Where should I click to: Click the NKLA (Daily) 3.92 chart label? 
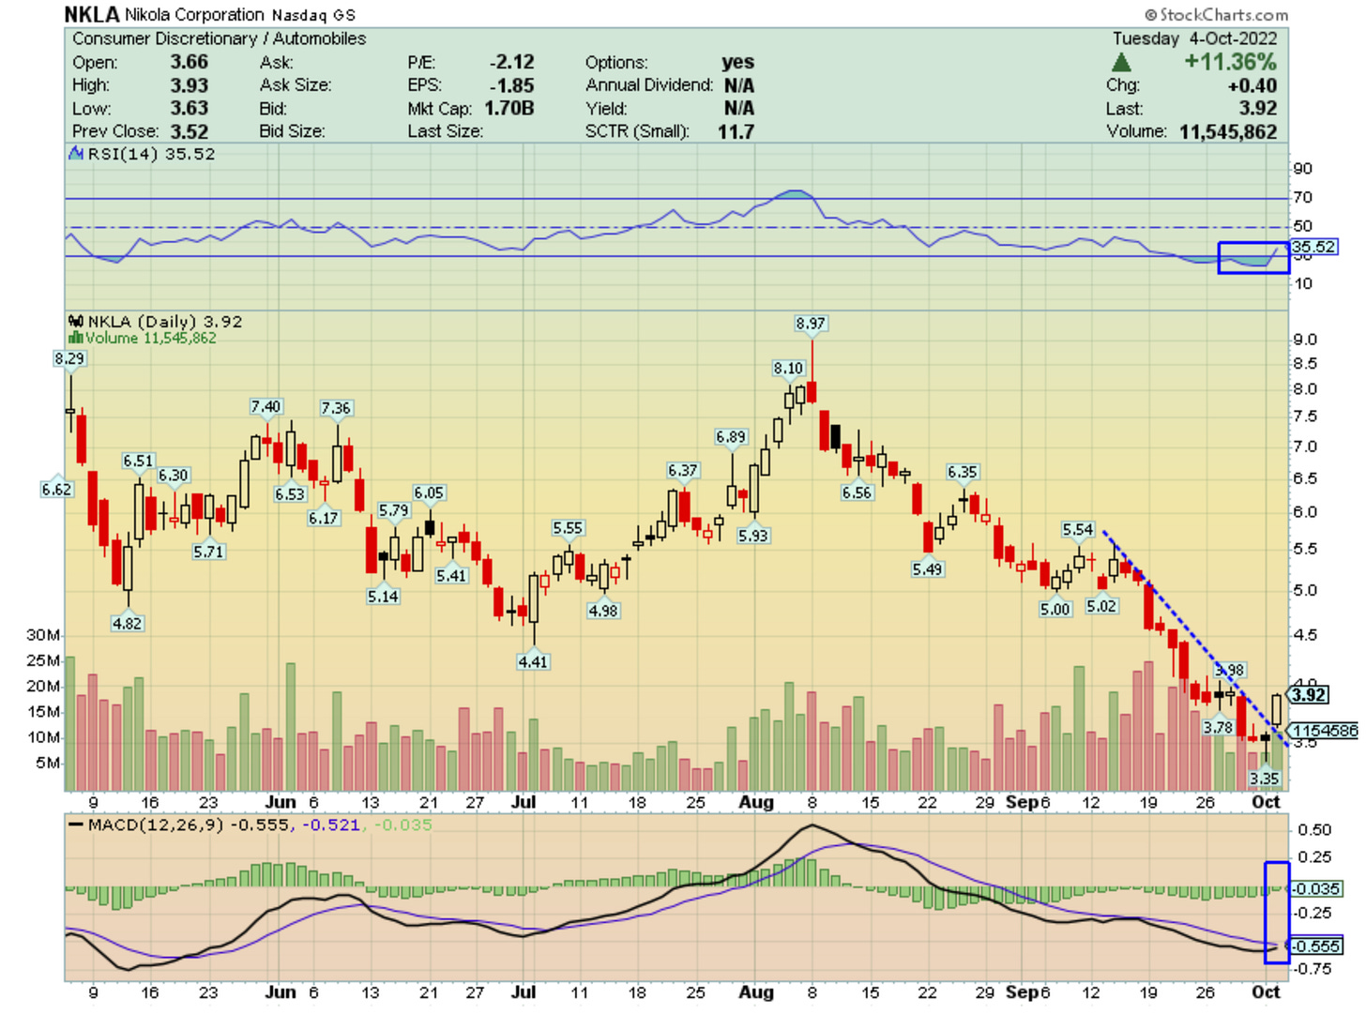[x=165, y=321]
